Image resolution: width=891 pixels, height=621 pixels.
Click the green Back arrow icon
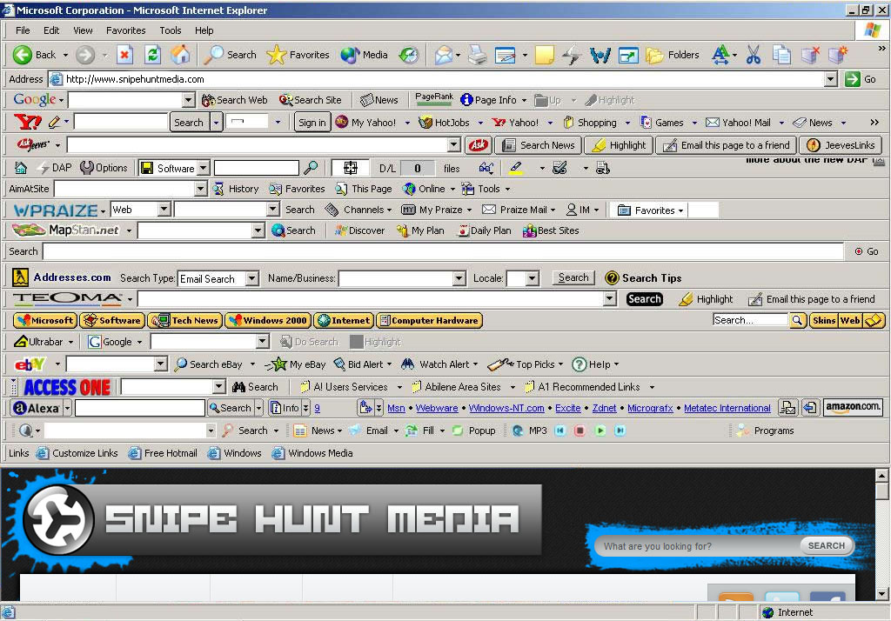(22, 55)
